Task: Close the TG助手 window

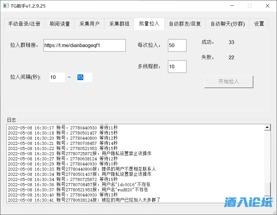Action: [x=267, y=6]
